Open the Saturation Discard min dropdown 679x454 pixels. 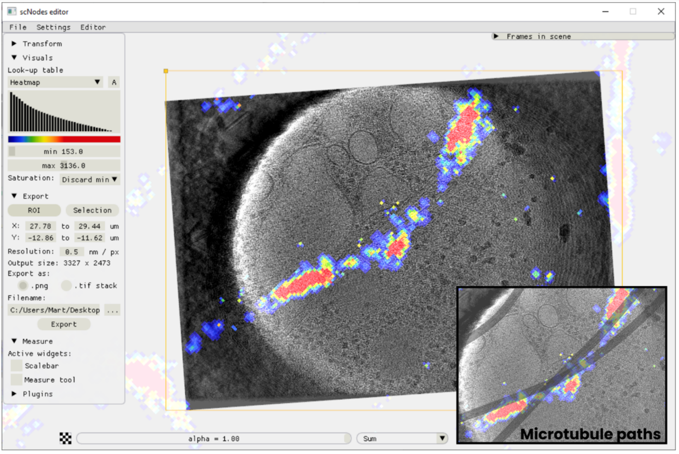[x=90, y=179]
